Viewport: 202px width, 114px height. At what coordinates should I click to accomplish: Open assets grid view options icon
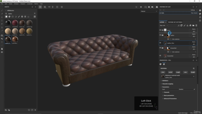click(35, 16)
